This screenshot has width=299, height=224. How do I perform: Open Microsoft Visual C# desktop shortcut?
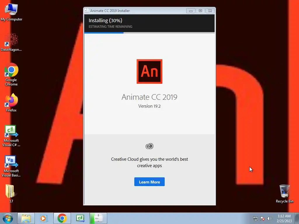[11, 136]
